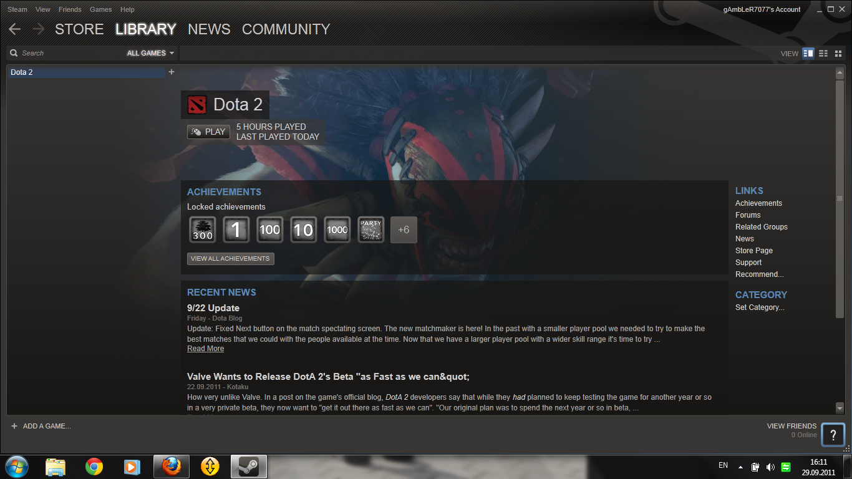The height and width of the screenshot is (479, 852).
Task: Click the Dota 2 red logo icon
Action: (196, 105)
